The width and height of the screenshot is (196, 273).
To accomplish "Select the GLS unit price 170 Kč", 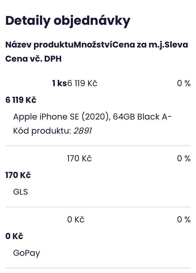I will tap(79, 158).
